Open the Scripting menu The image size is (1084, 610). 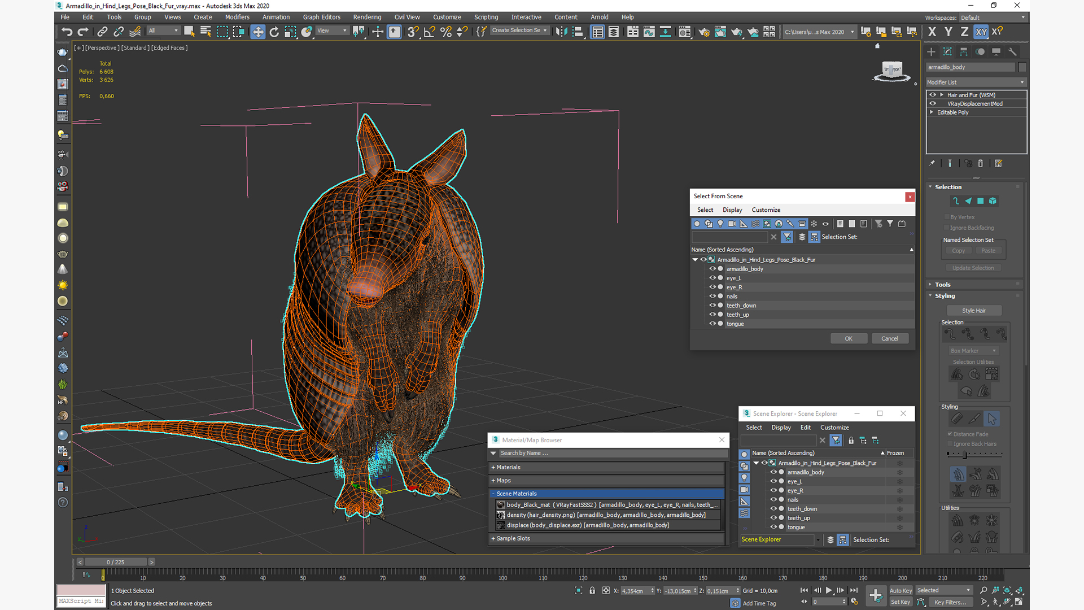pos(486,17)
